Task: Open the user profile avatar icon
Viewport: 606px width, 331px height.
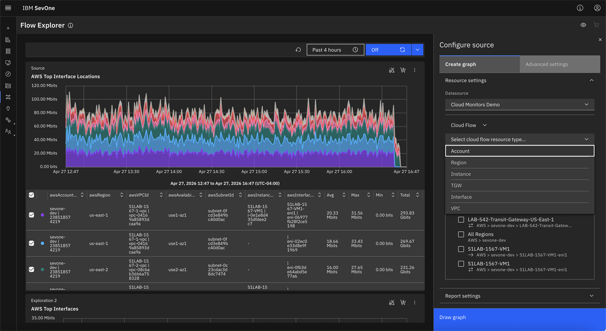Action: 597,8
